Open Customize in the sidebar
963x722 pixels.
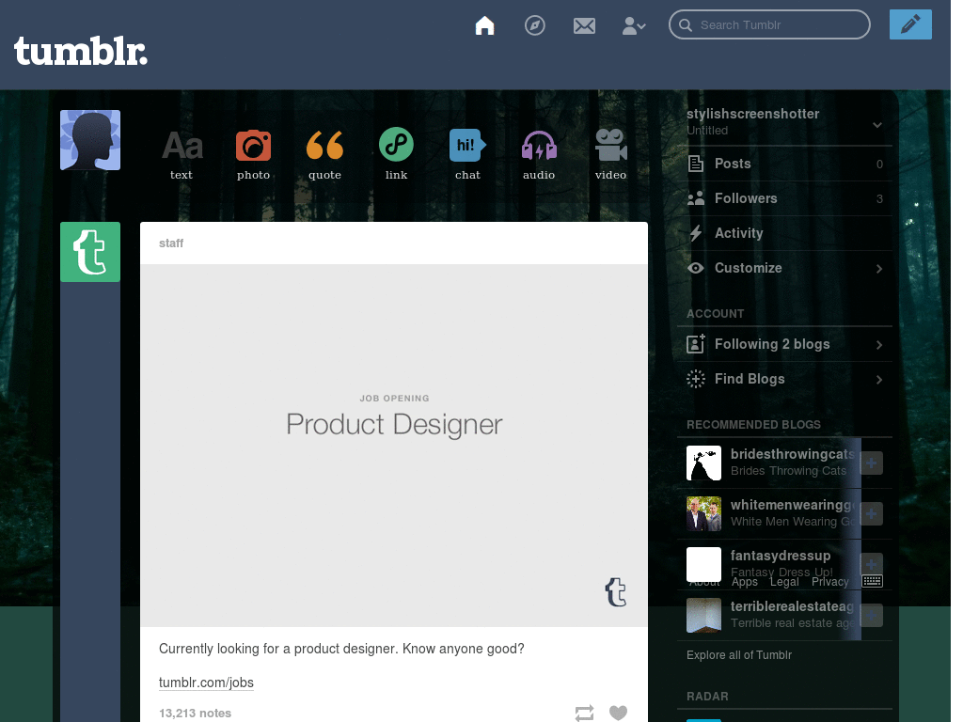(784, 268)
